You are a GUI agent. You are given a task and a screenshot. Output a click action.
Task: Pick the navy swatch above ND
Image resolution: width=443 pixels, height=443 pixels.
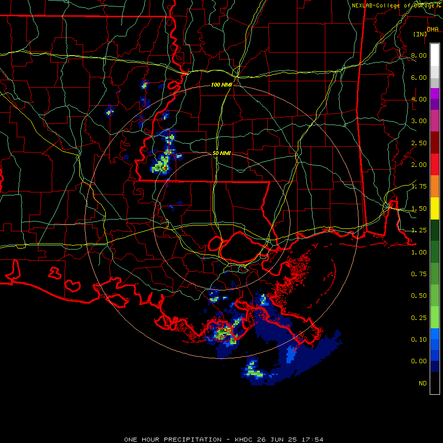pos(435,367)
